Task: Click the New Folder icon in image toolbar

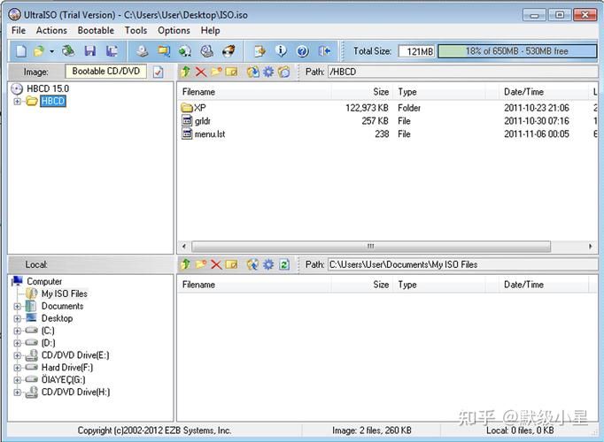Action: (216, 72)
